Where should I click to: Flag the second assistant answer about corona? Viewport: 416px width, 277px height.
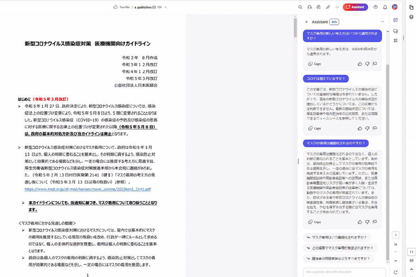click(x=375, y=128)
